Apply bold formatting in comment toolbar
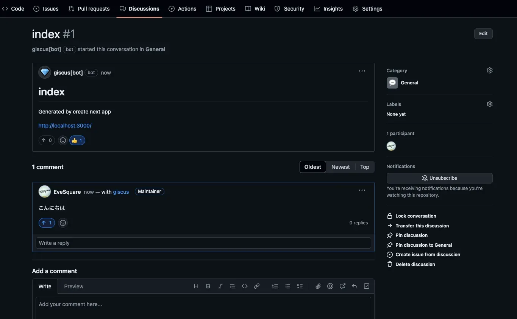The height and width of the screenshot is (319, 517). coord(208,286)
